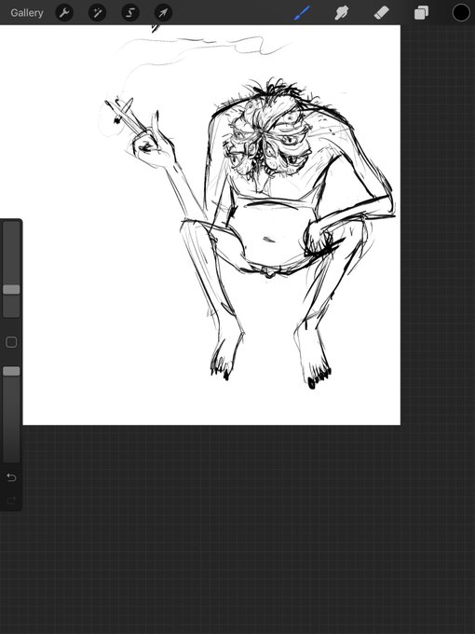The image size is (475, 634).
Task: Redo with the sidebar redo arrow
Action: (11, 501)
